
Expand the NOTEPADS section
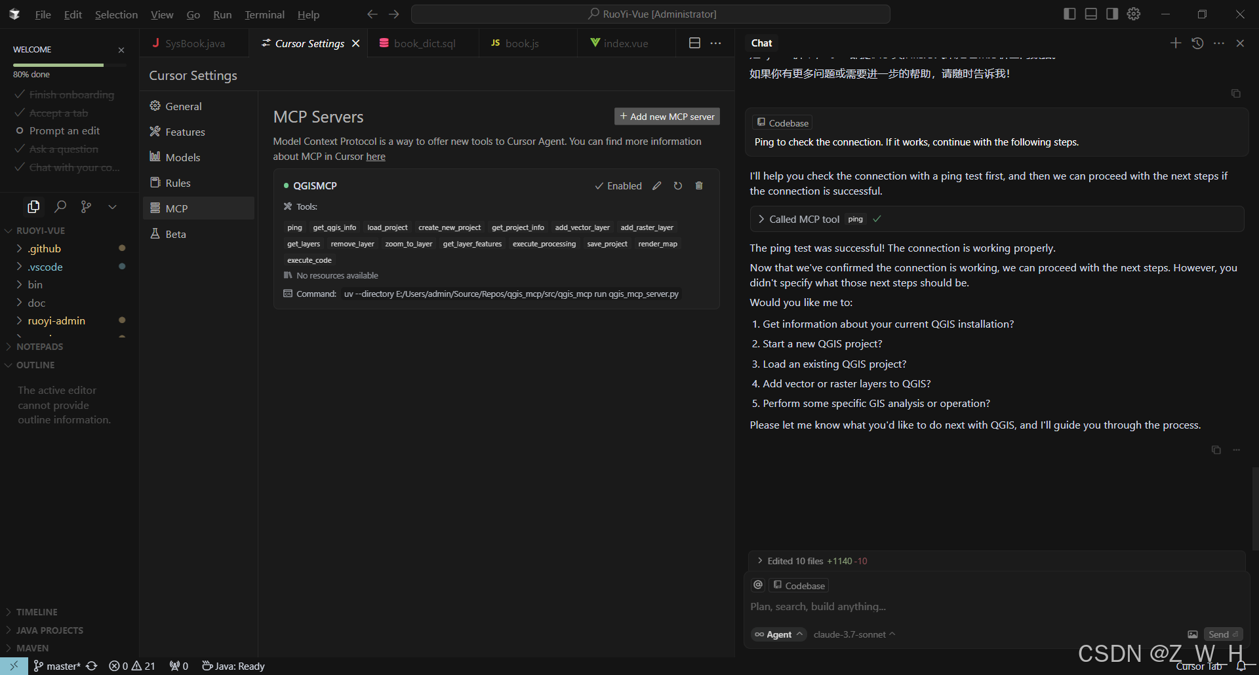(x=69, y=347)
